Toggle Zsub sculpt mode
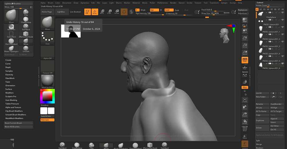 tap(177, 10)
